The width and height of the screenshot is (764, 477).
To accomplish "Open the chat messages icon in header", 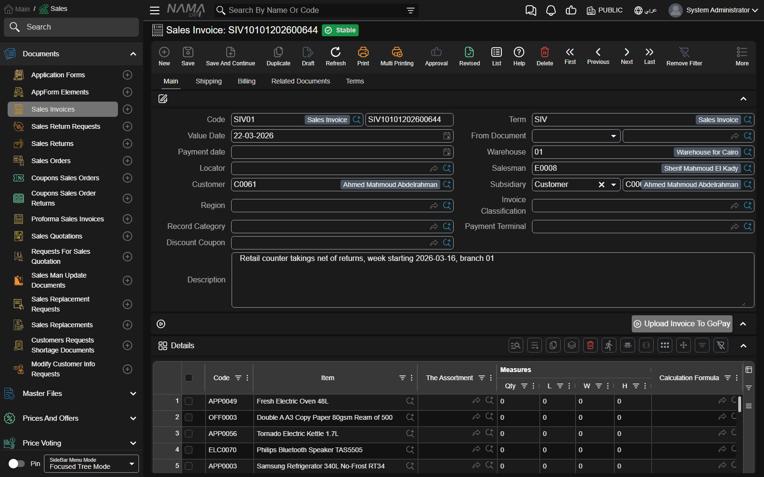I will [531, 10].
